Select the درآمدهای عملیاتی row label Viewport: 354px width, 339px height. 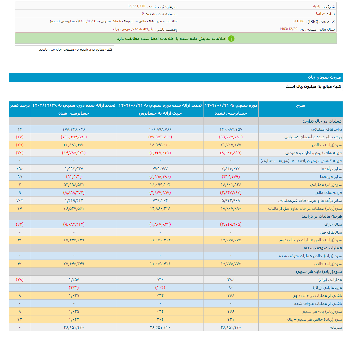pos(326,129)
